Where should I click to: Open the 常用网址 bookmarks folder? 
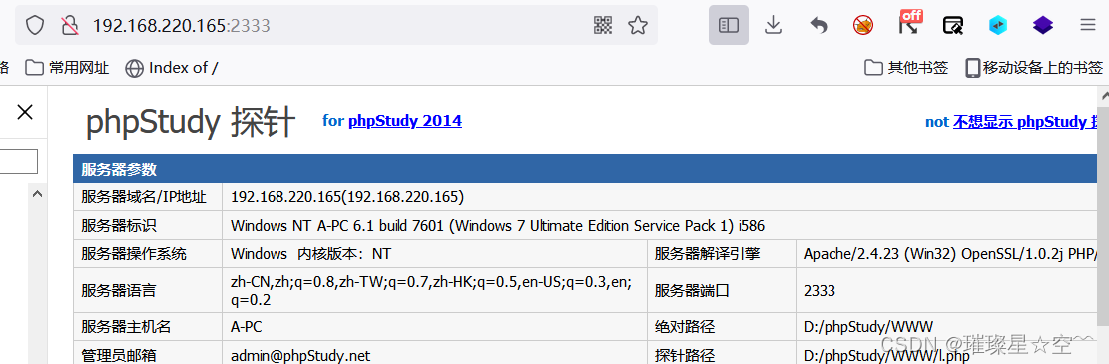click(x=67, y=68)
